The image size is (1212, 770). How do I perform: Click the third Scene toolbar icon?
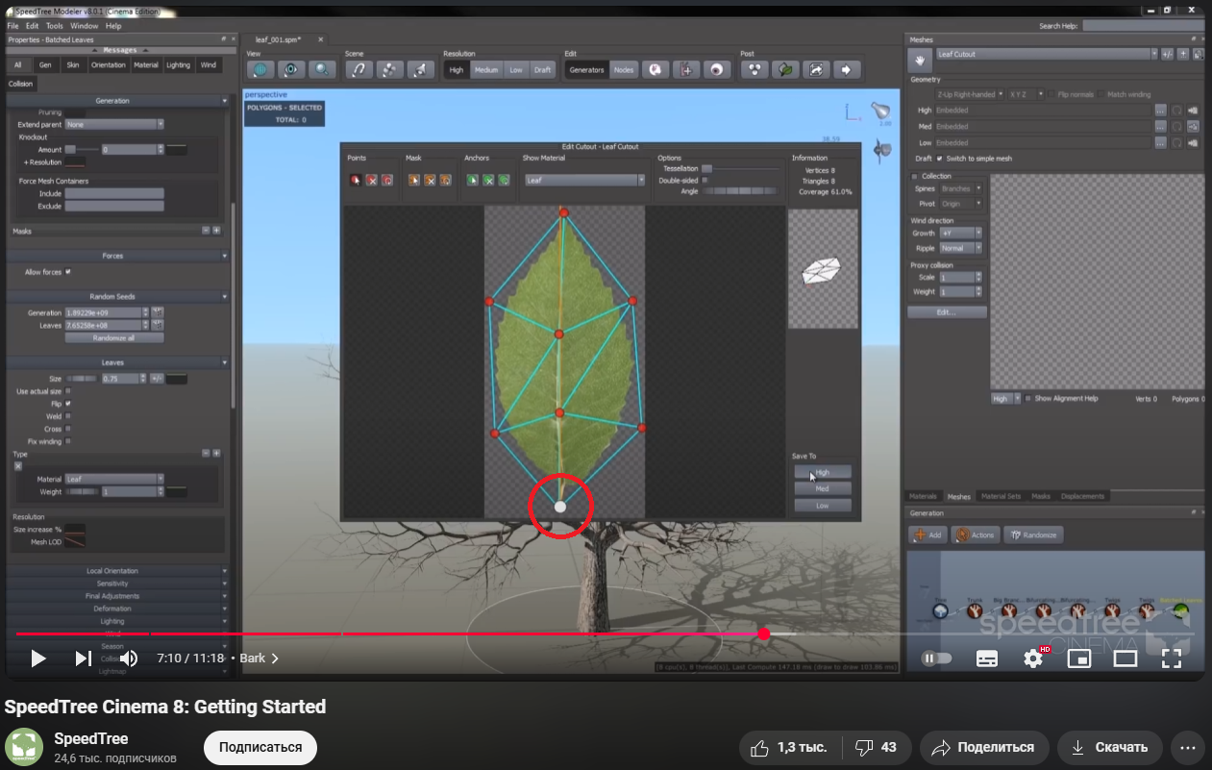(x=420, y=69)
